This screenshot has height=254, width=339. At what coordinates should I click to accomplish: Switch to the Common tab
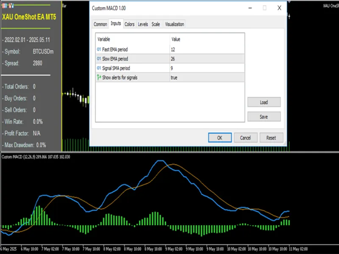pos(100,24)
